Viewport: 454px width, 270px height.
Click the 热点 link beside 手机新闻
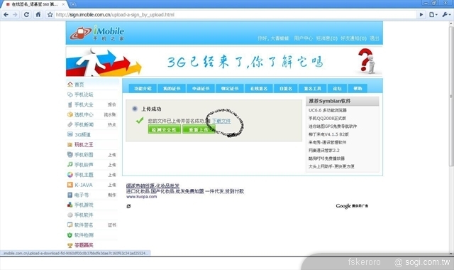point(112,125)
